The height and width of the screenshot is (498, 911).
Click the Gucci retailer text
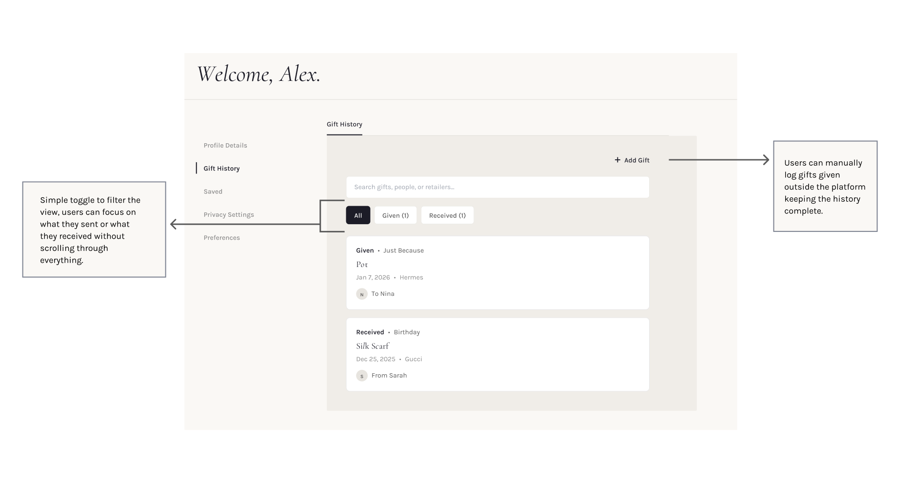point(414,359)
